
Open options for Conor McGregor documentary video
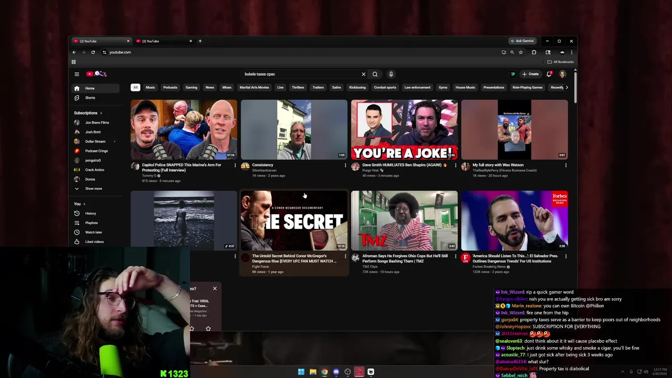pyautogui.click(x=345, y=256)
